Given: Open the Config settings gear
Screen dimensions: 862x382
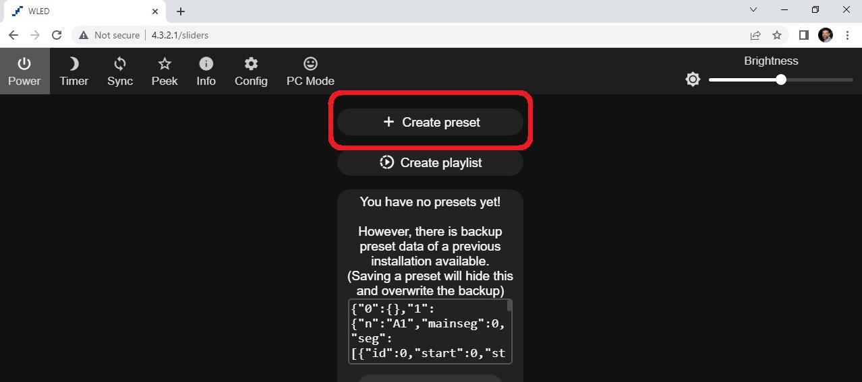Looking at the screenshot, I should pyautogui.click(x=251, y=71).
